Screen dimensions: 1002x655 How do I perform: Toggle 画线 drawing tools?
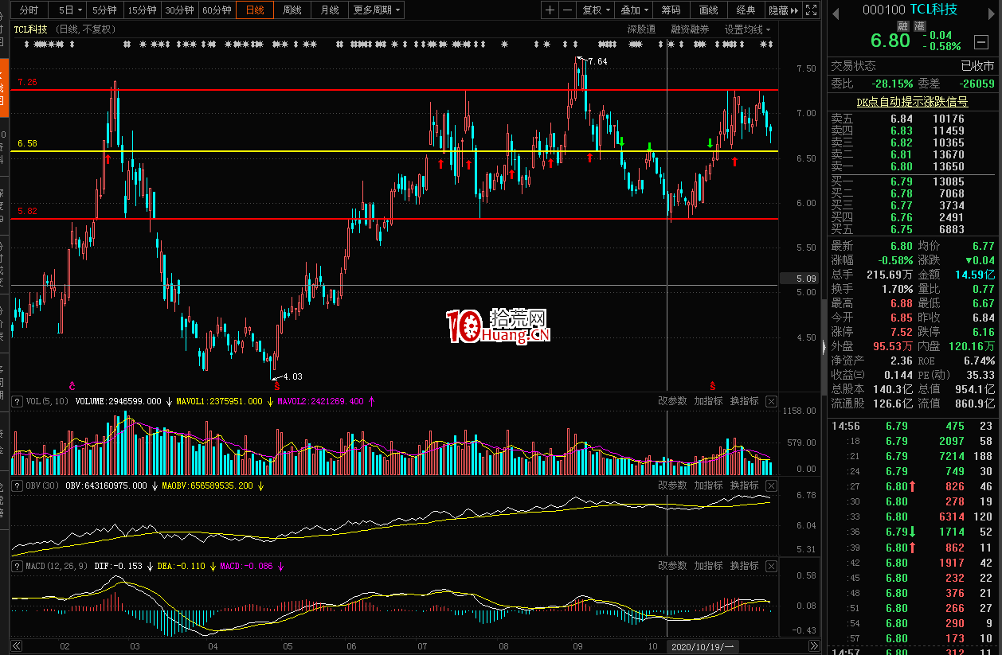(x=708, y=10)
